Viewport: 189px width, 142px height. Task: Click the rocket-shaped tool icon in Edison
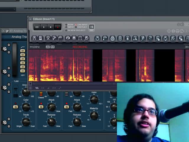click(x=120, y=39)
